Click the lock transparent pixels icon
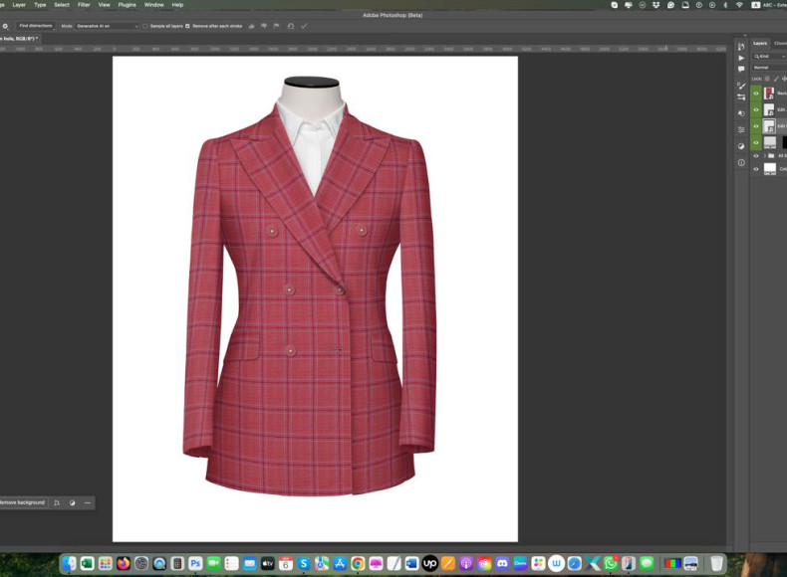The width and height of the screenshot is (787, 577). [x=767, y=79]
